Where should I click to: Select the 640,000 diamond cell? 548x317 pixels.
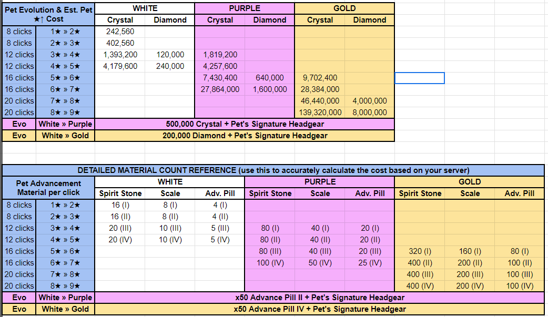(x=269, y=78)
